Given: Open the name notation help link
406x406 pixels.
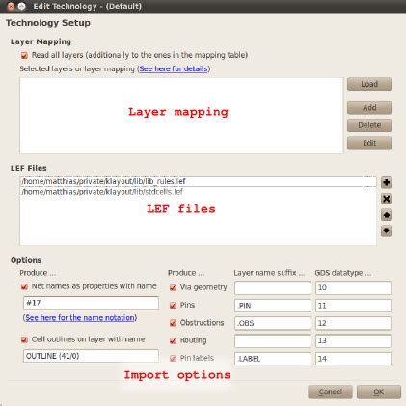Looking at the screenshot, I should 80,318.
